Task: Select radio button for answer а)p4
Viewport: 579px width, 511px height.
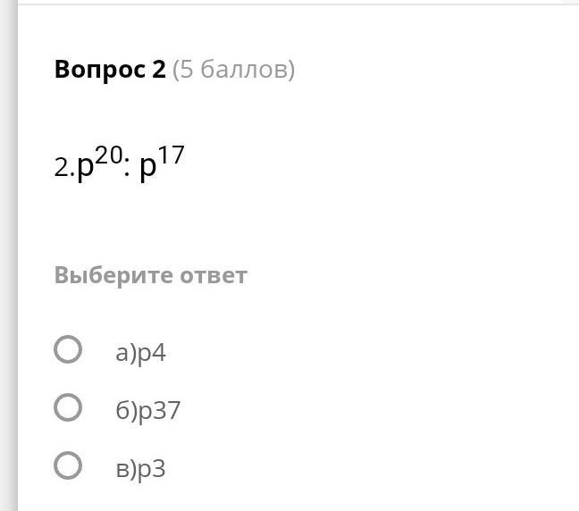Action: pos(68,349)
